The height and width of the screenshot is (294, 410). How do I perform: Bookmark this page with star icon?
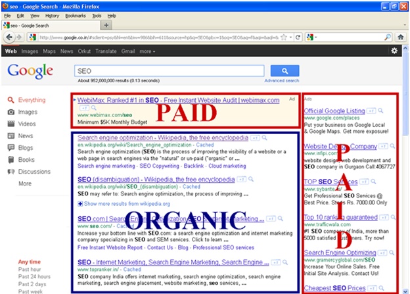click(284, 37)
